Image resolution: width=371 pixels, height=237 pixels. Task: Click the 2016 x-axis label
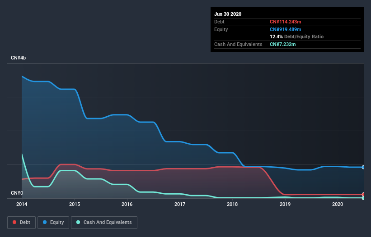(127, 204)
